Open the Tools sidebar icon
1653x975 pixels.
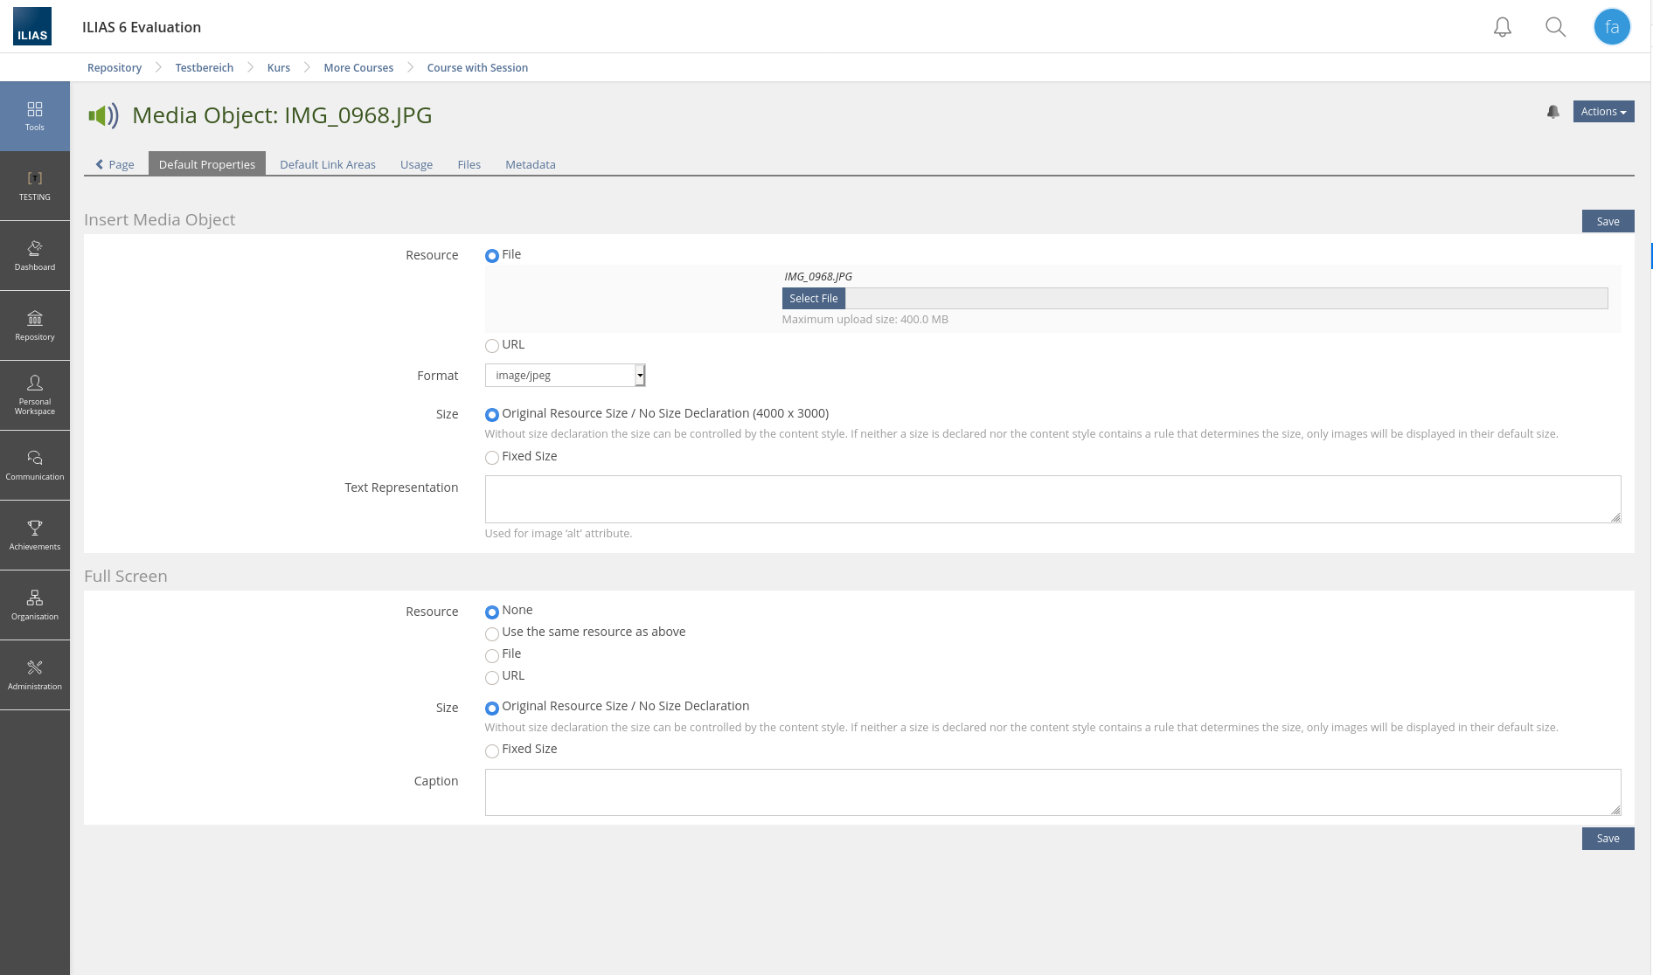click(35, 116)
